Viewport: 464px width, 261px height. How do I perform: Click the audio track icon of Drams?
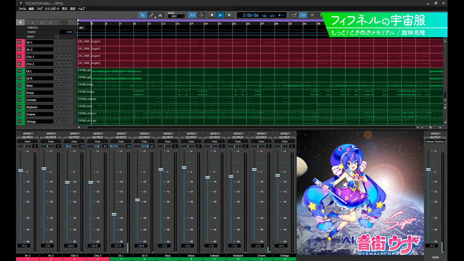(x=19, y=114)
